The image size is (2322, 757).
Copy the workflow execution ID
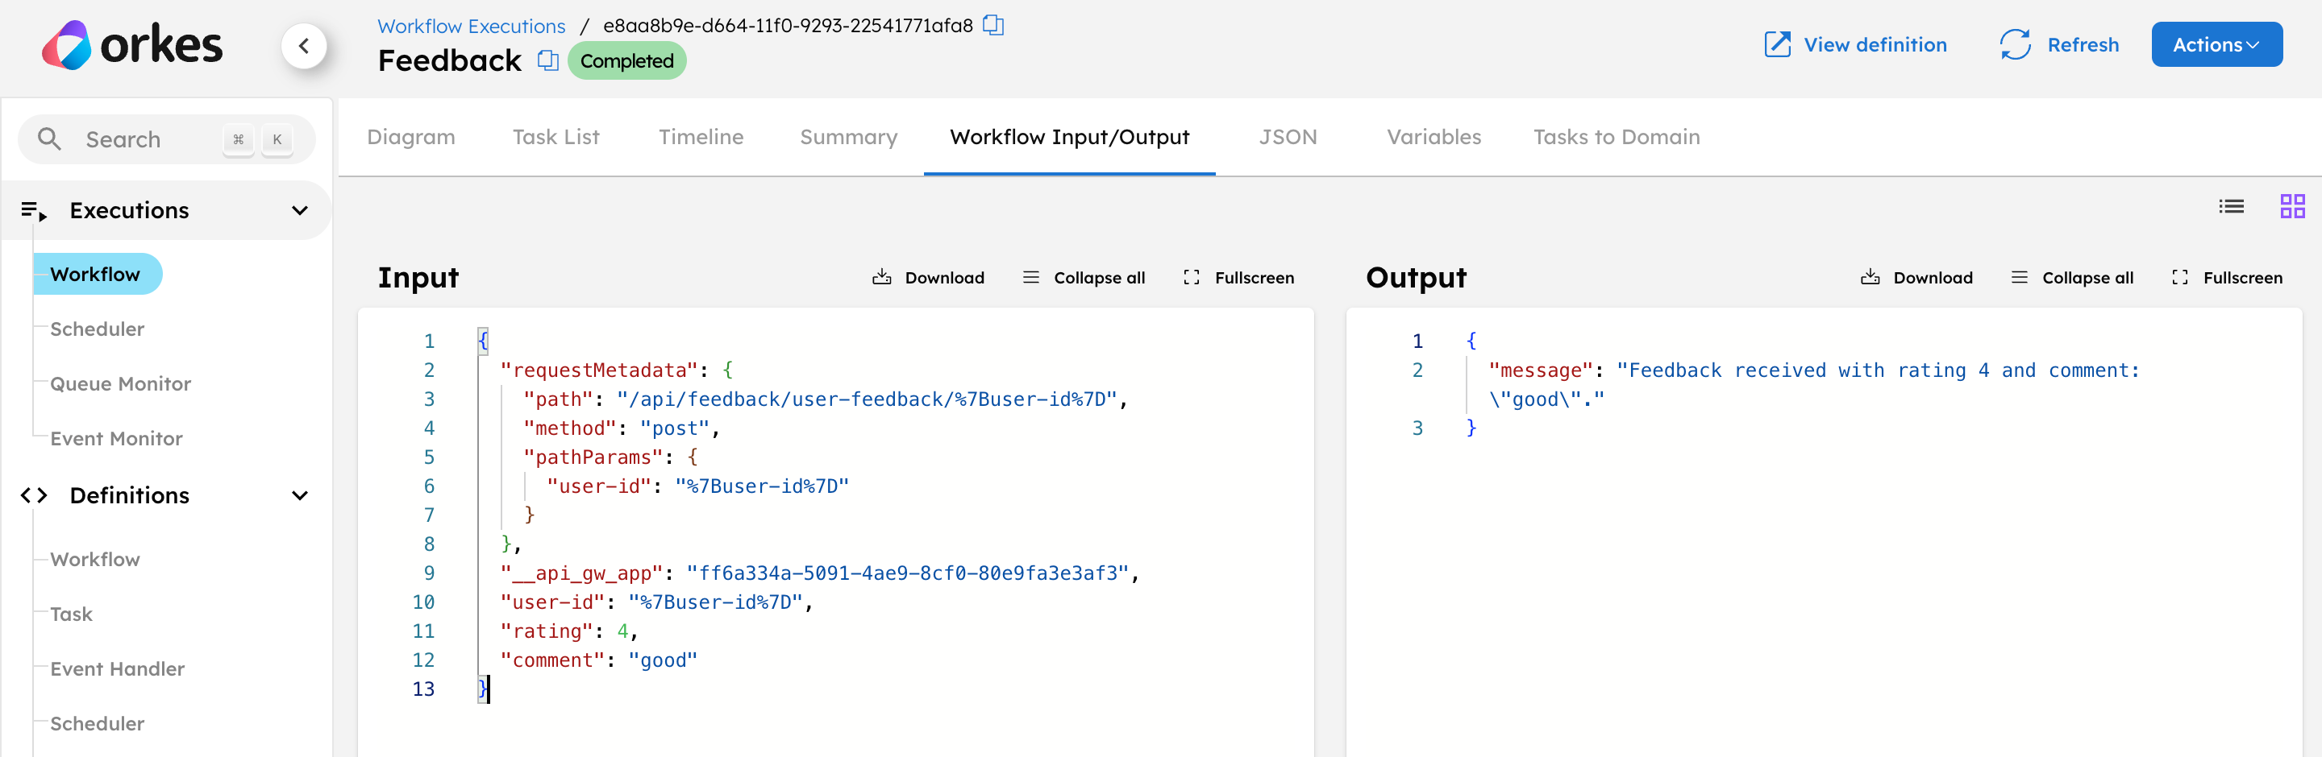click(992, 25)
